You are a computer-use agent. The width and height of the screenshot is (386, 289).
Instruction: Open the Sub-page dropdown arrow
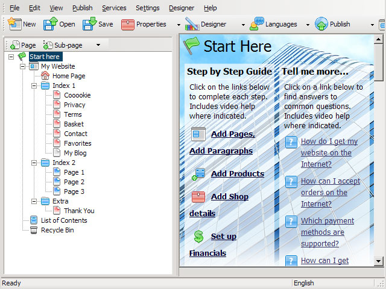tap(98, 45)
